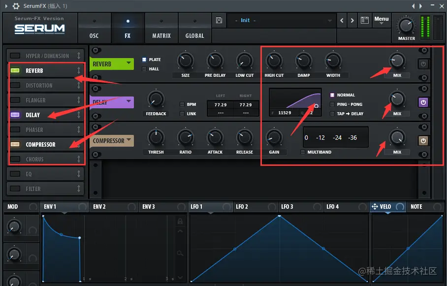Toggle the Compressor power button
447x286 pixels.
point(423,141)
